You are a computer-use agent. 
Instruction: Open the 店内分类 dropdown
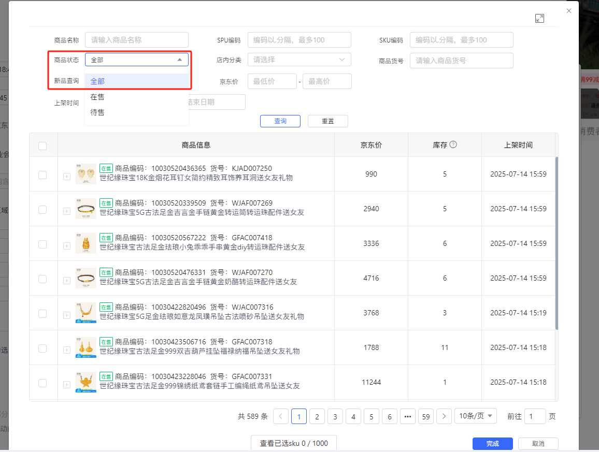point(299,60)
